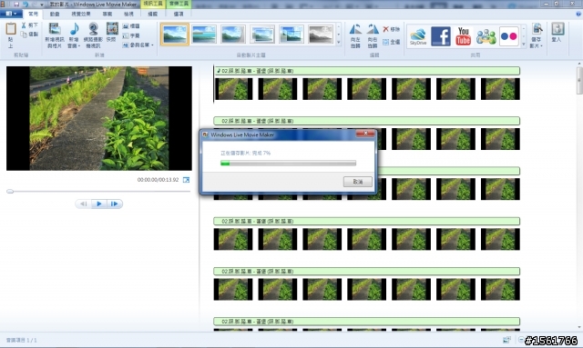This screenshot has width=583, height=348.
Task: Close the Windows Live Movie Maker dialog
Action: [x=365, y=134]
